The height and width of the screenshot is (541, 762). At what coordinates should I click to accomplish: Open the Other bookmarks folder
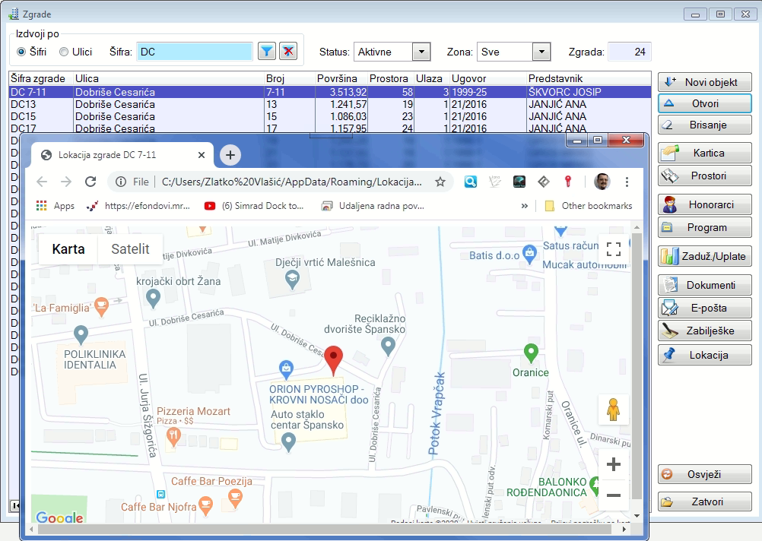[x=589, y=206]
